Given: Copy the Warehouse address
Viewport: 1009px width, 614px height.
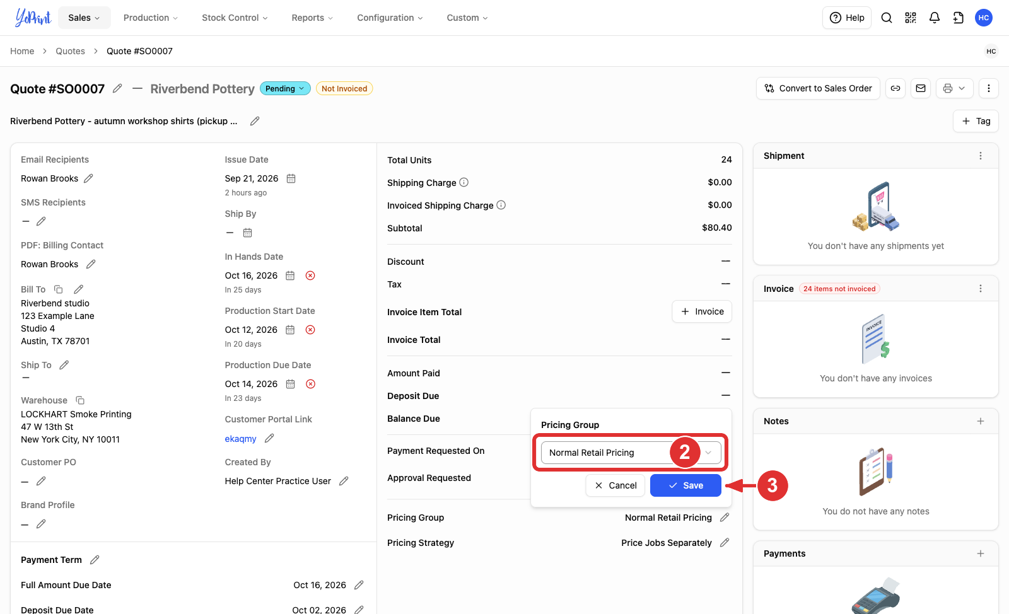Looking at the screenshot, I should pyautogui.click(x=80, y=400).
